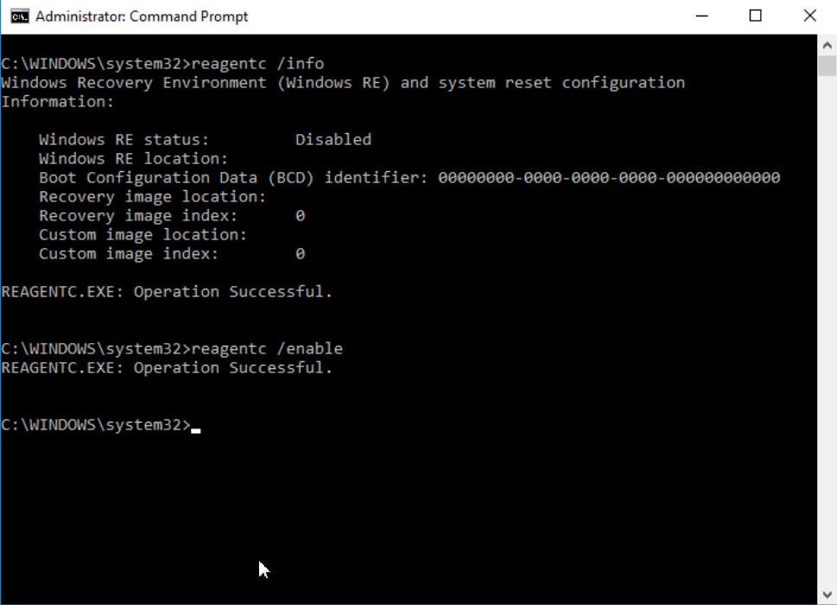Click the "Windows RE location:" line
Image resolution: width=837 pixels, height=605 pixels.
[x=133, y=158]
